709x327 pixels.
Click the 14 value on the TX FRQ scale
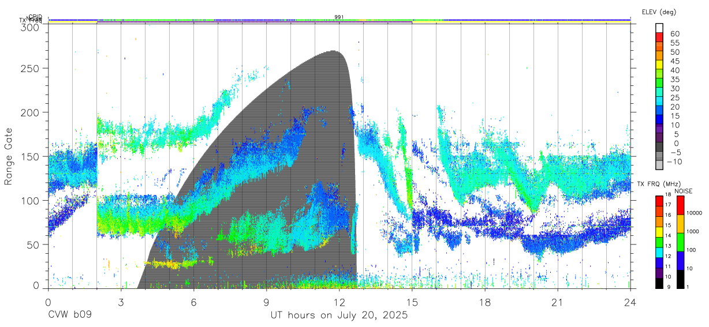pos(668,236)
